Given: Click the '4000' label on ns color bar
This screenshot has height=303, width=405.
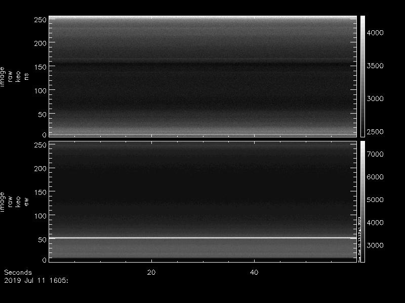Looking at the screenshot, I should (375, 33).
